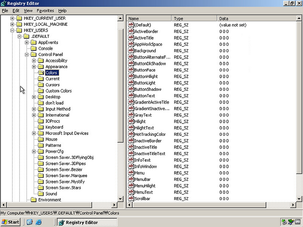This screenshot has height=227, width=303.
Task: Select the InfoWindow value icon
Action: point(131,166)
